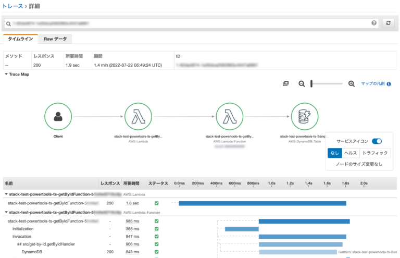Click the getByIdHandler timeline bar

point(301,244)
